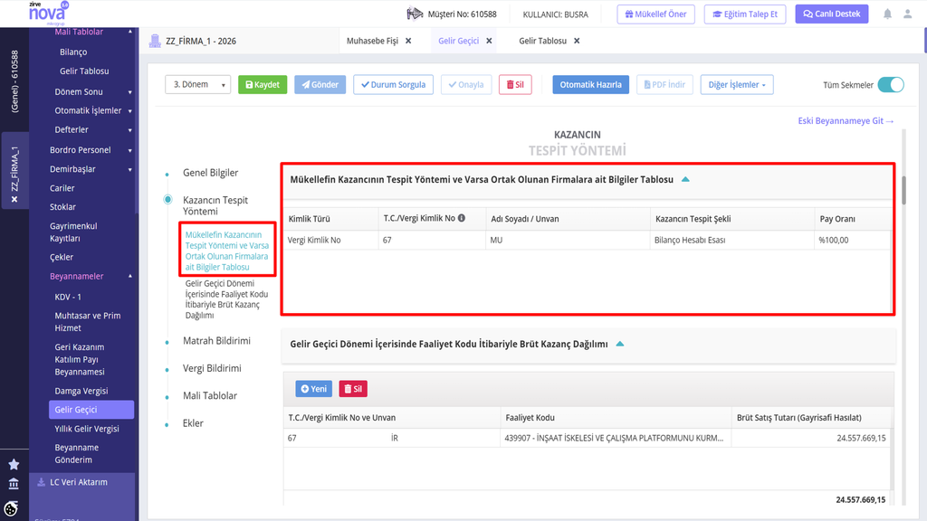927x521 pixels.
Task: Switch to the Muhasebe Fişi tab
Action: [x=372, y=41]
